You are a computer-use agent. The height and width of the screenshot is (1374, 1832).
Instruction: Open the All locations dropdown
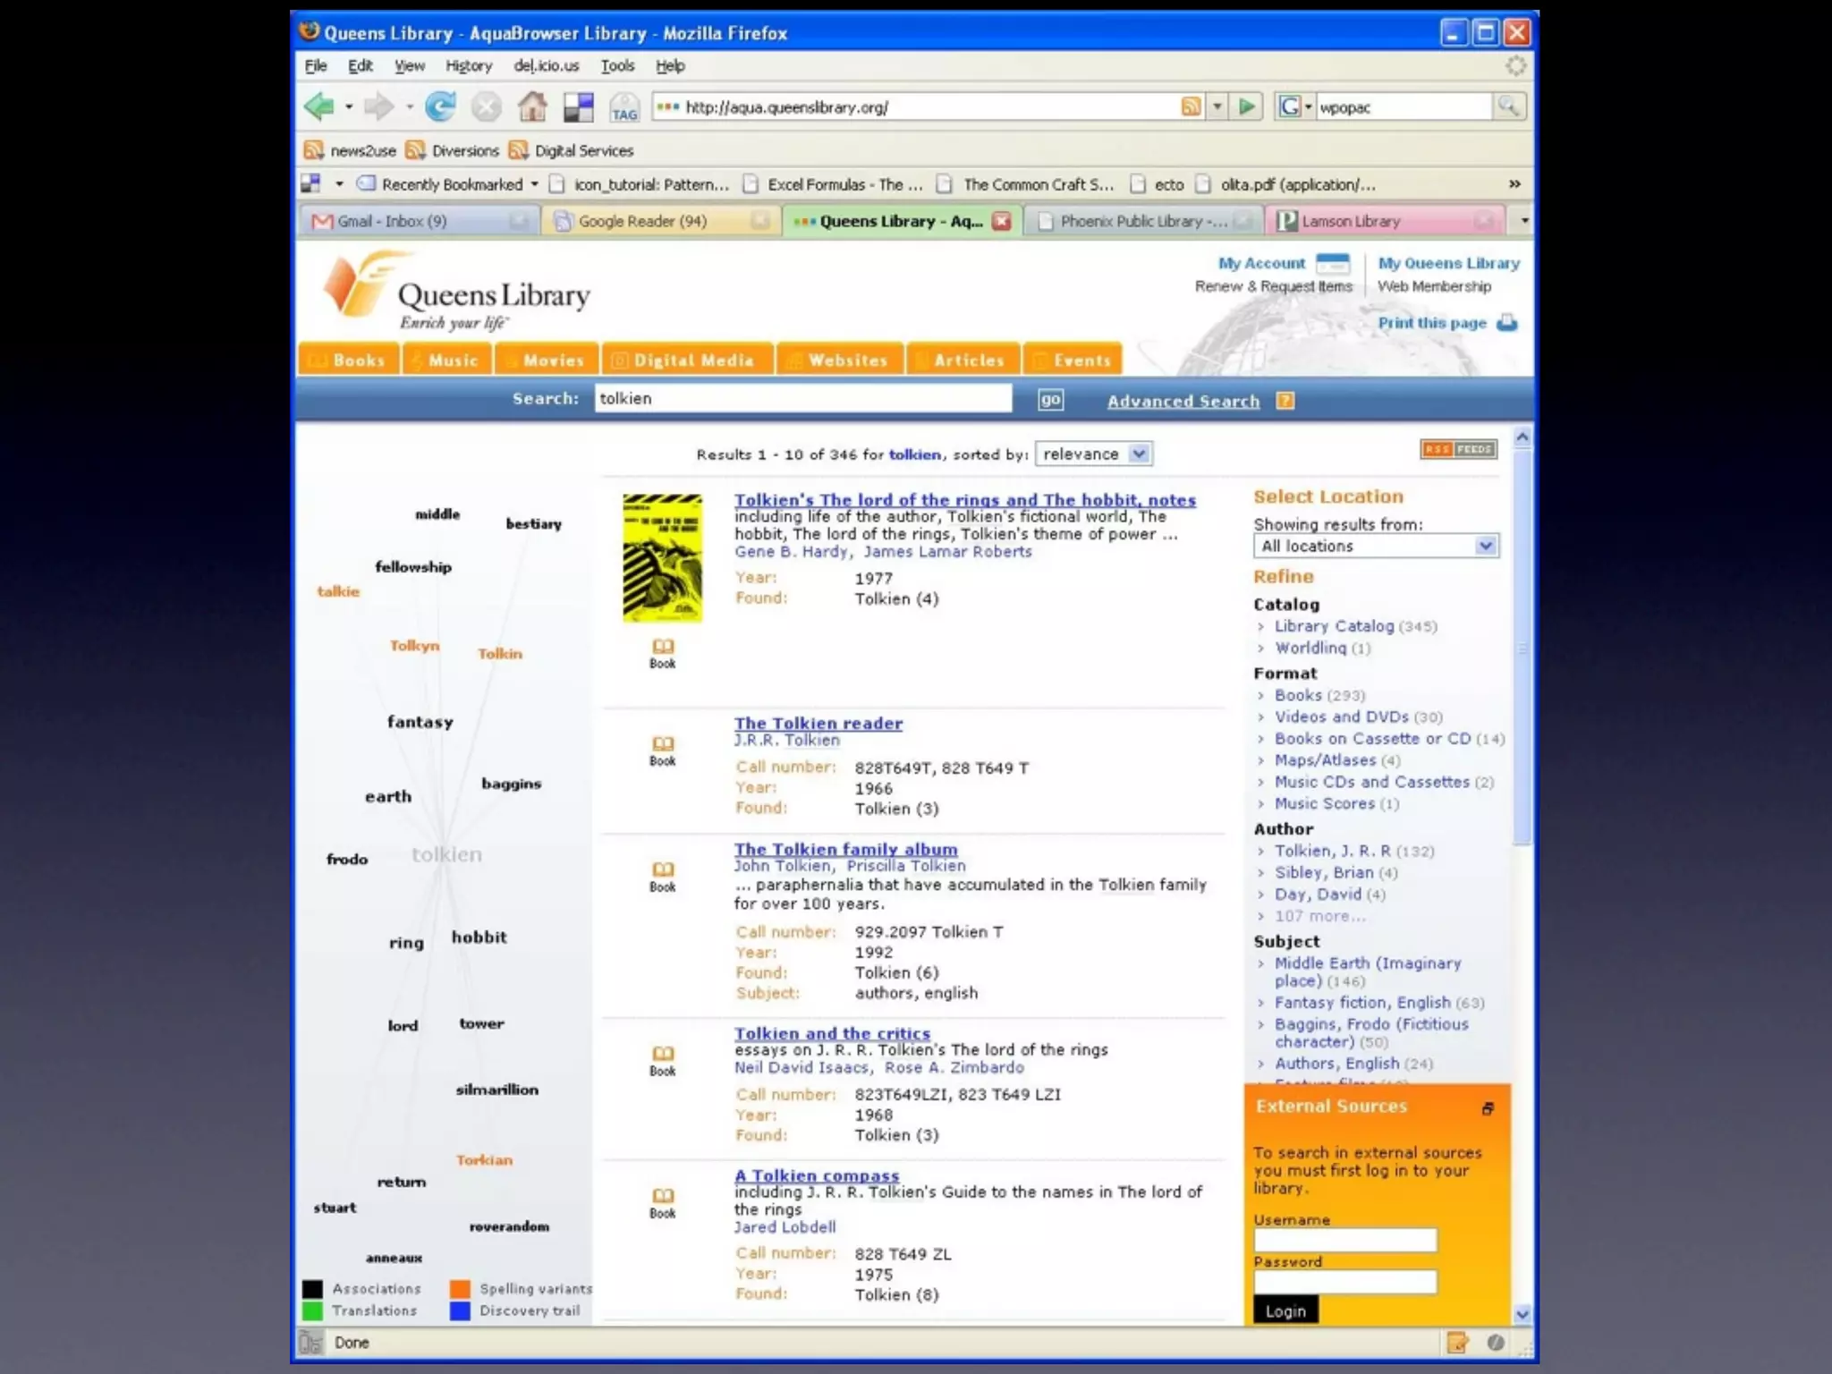[x=1375, y=547]
